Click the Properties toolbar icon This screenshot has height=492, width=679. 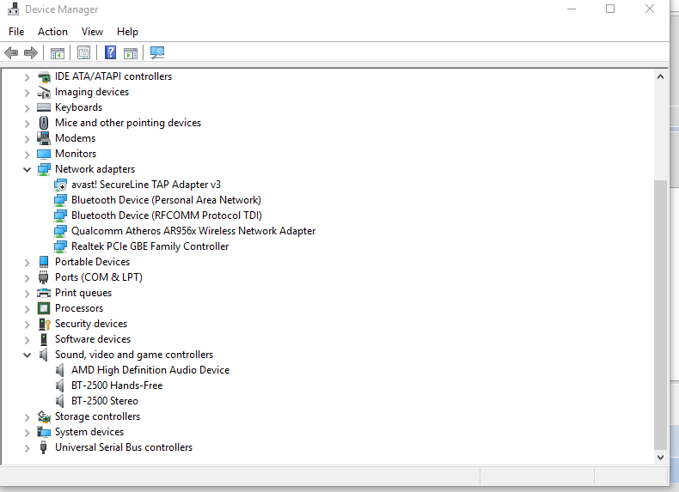pyautogui.click(x=83, y=52)
